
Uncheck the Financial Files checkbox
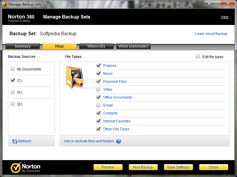point(98,81)
